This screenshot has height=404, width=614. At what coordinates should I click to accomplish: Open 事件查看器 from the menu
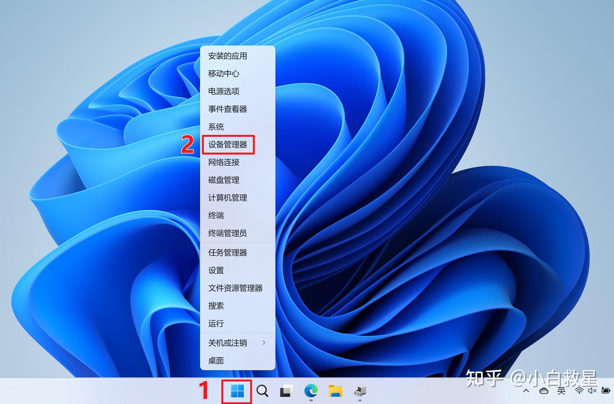click(228, 109)
